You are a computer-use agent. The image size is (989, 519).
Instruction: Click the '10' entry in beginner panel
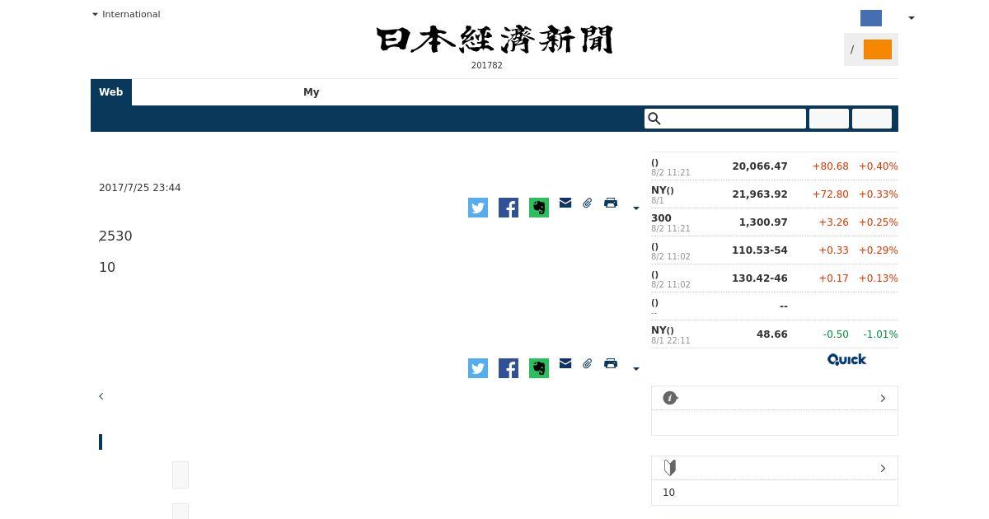point(668,493)
